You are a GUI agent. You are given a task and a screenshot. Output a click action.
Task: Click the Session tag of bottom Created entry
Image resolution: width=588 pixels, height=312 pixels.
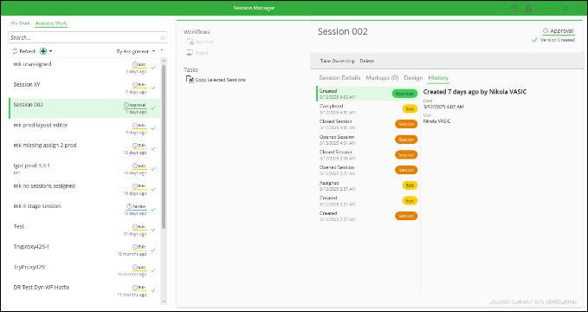click(406, 216)
